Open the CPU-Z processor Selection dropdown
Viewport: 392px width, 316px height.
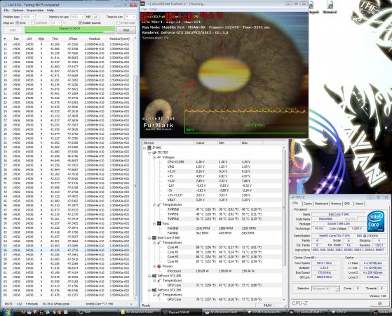tap(326, 289)
